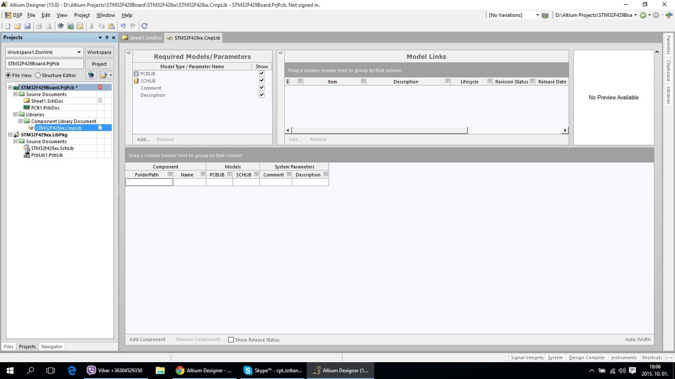Switch to the Navigator panel tab

52,346
